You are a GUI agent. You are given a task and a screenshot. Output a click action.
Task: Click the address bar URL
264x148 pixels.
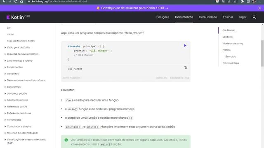point(59,1)
